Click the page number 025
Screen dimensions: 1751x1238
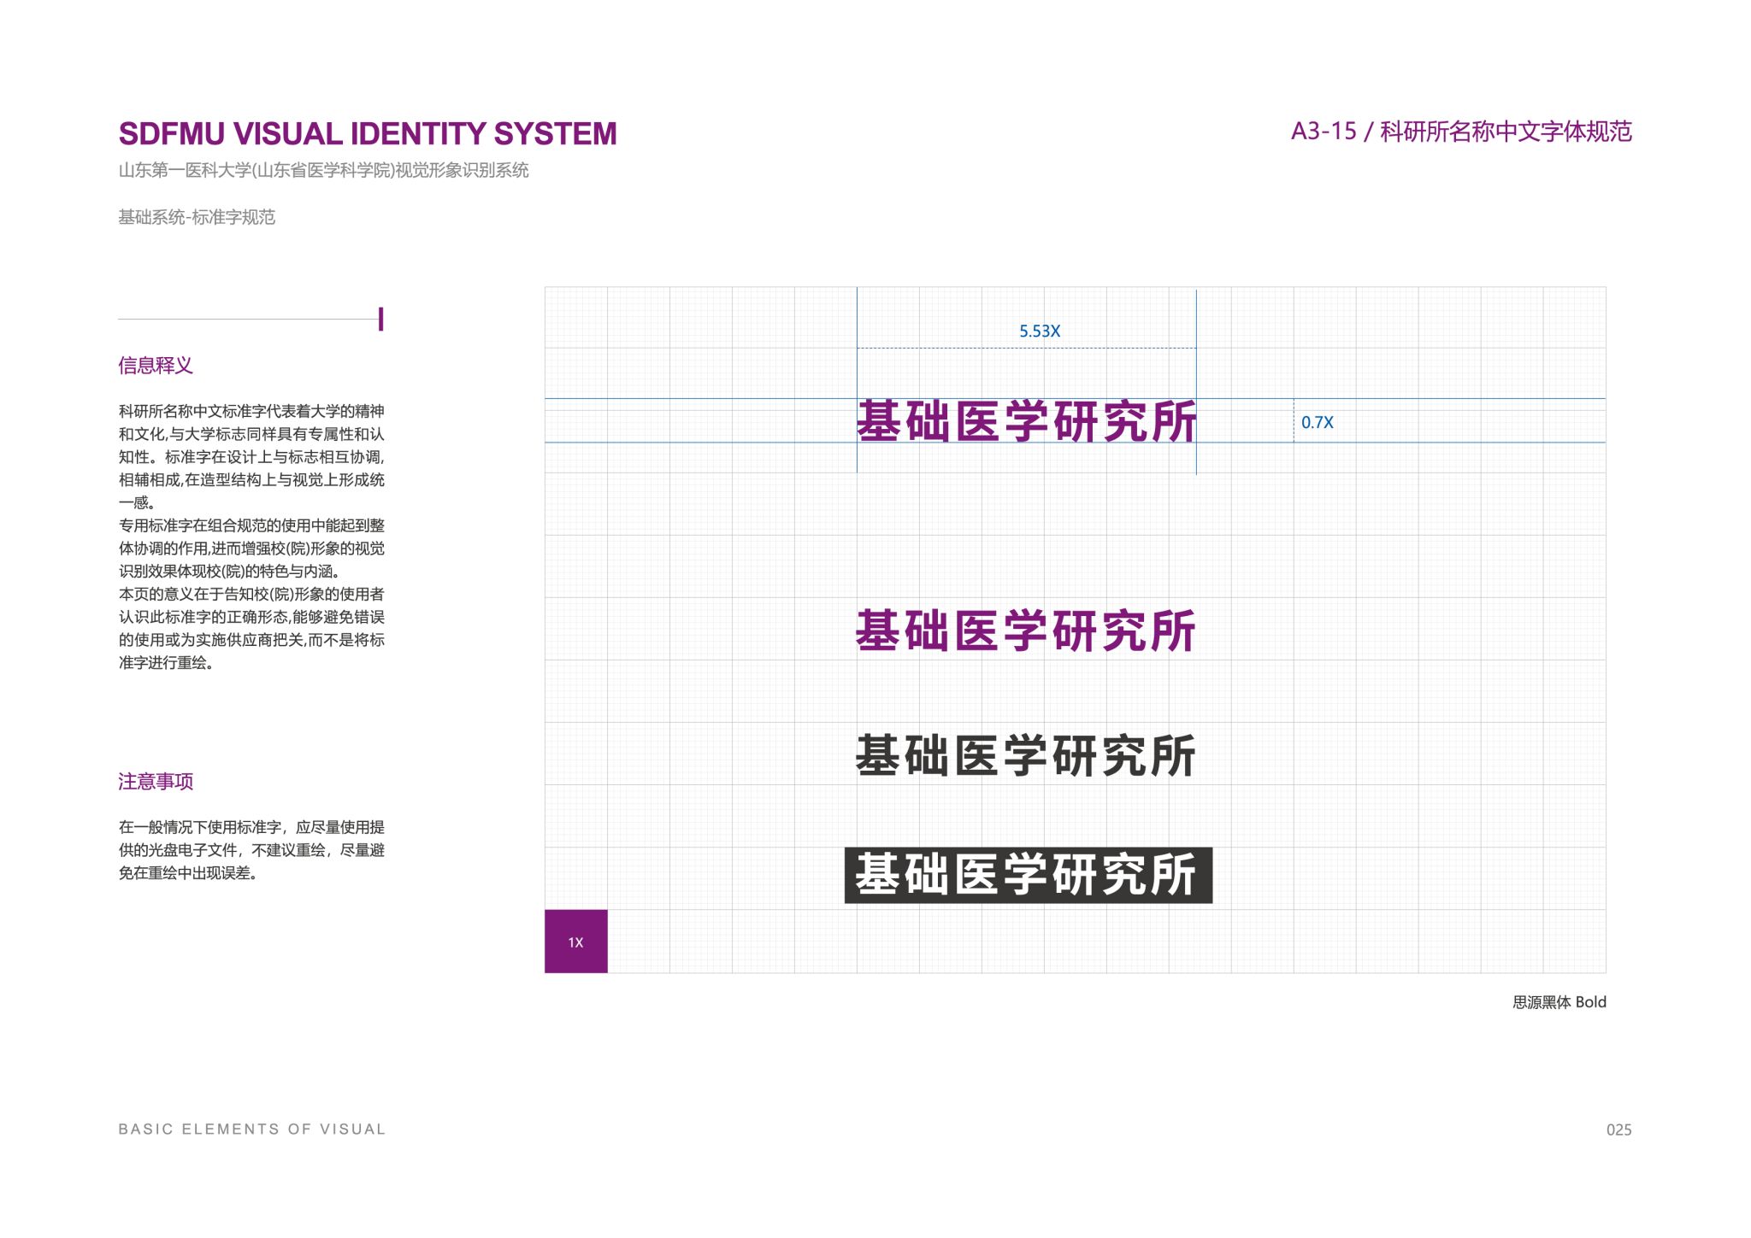1618,1129
